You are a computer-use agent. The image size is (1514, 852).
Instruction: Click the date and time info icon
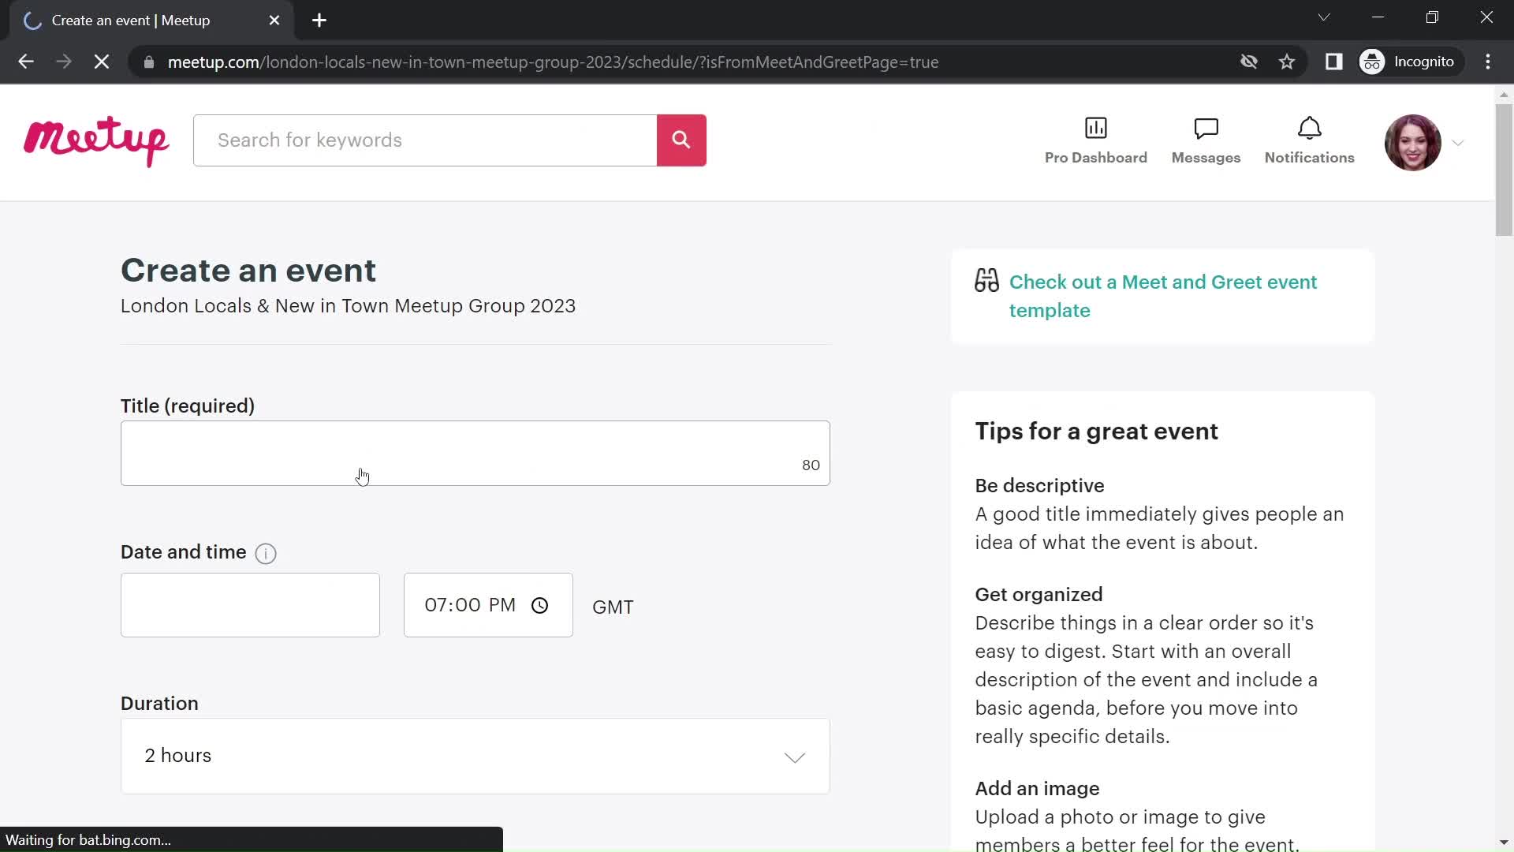[x=265, y=552]
